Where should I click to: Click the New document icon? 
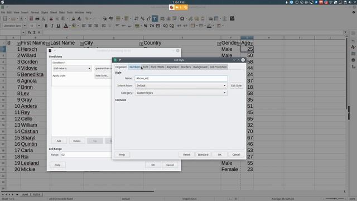pos(5,18)
